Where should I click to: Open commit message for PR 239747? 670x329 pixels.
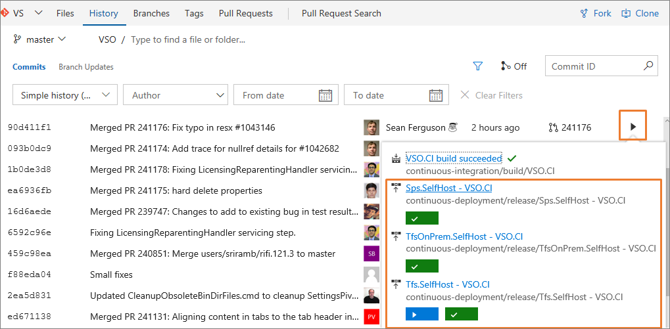(x=224, y=211)
